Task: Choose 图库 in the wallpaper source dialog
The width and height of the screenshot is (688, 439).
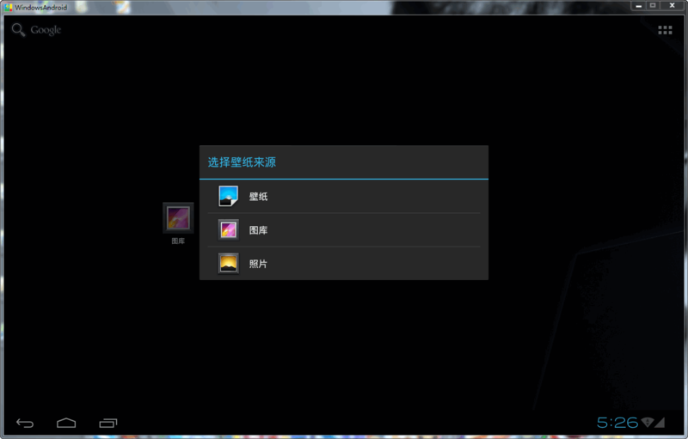Action: click(x=343, y=230)
